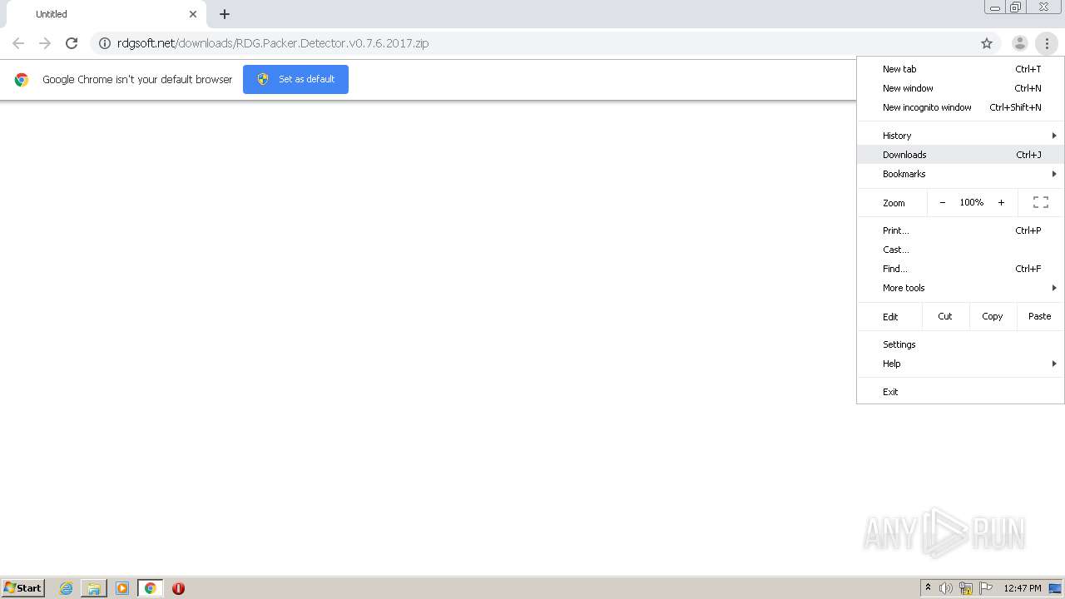The width and height of the screenshot is (1065, 599).
Task: Set Chrome as default browser
Action: [x=295, y=79]
